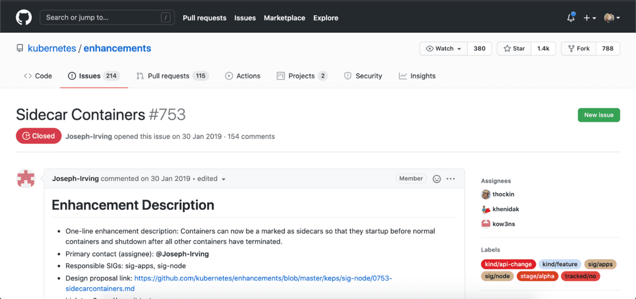The width and height of the screenshot is (636, 299).
Task: Click the Assignees sidebar heading
Action: 496,181
